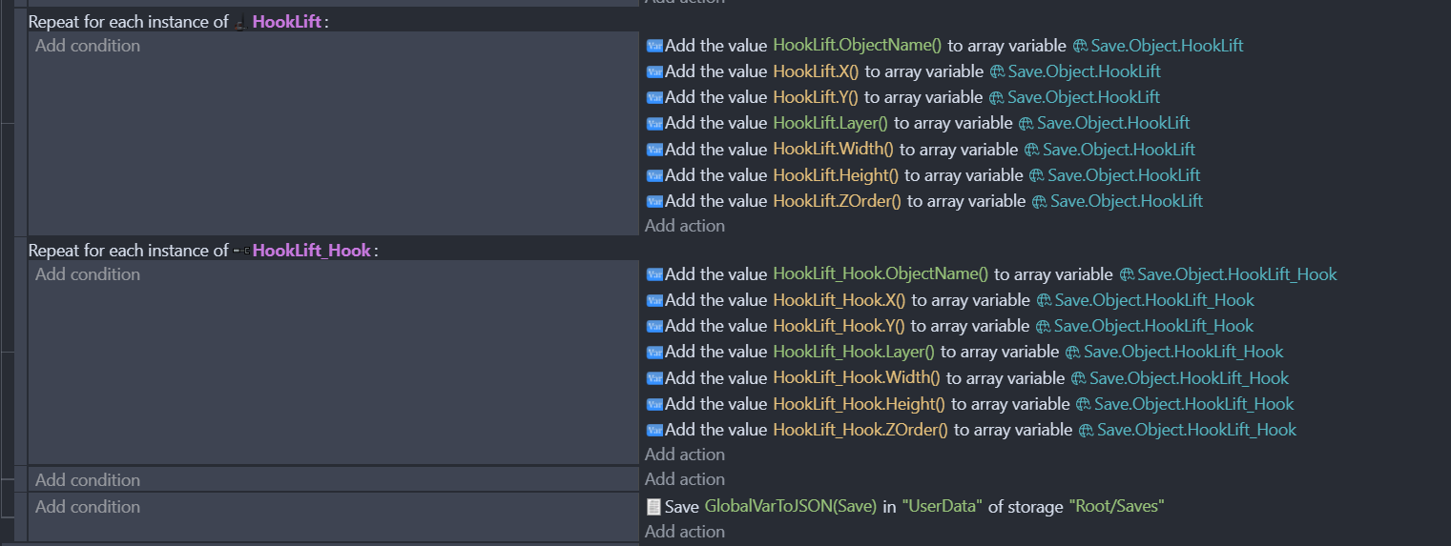Add an action below the Save GlobalVarToJSON action

point(684,532)
